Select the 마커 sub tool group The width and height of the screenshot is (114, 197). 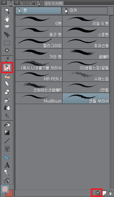coord(85,10)
